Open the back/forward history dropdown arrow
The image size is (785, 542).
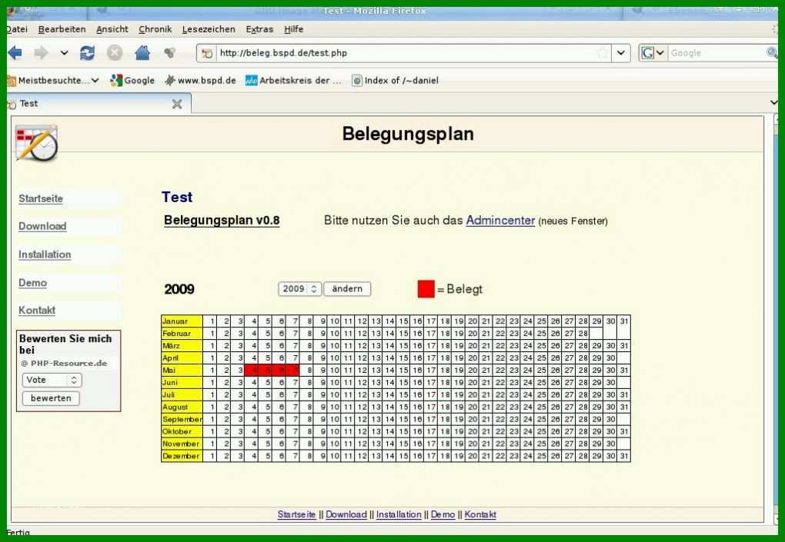point(64,52)
